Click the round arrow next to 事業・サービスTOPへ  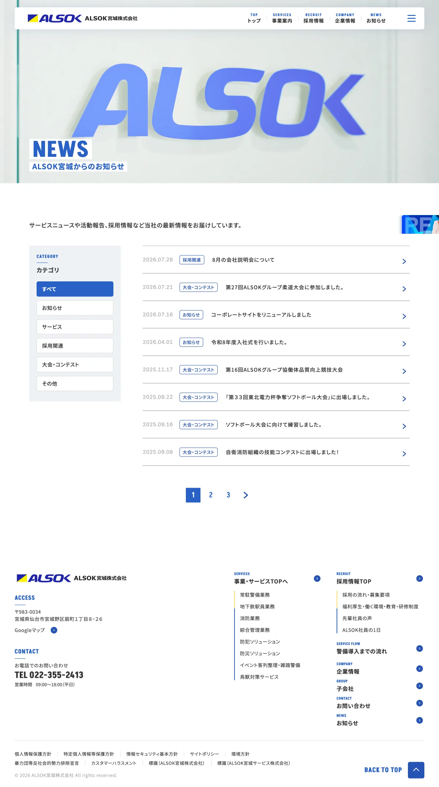(317, 579)
